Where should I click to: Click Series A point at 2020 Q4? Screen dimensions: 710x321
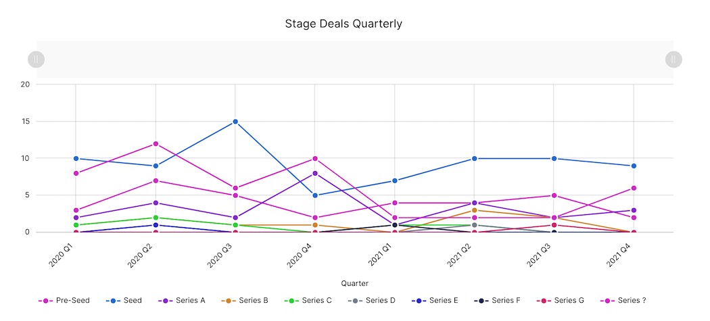(x=315, y=174)
